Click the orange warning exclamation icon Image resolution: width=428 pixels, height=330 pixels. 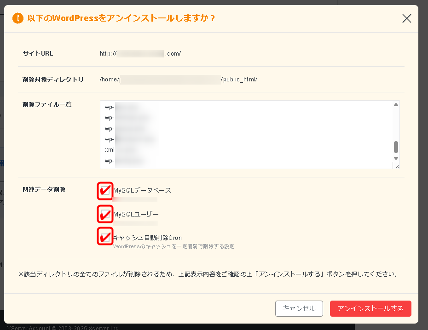coord(18,18)
